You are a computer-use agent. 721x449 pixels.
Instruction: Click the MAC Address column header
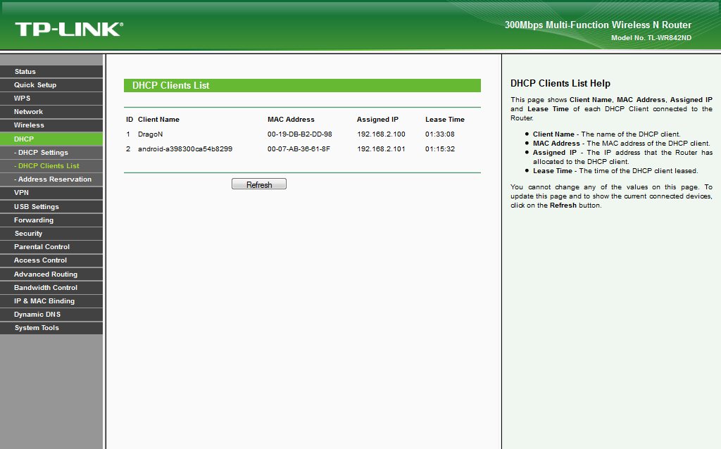291,120
